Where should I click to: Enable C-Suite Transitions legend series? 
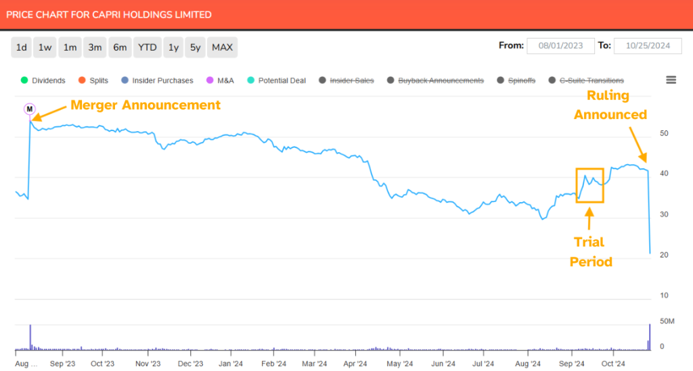point(586,80)
